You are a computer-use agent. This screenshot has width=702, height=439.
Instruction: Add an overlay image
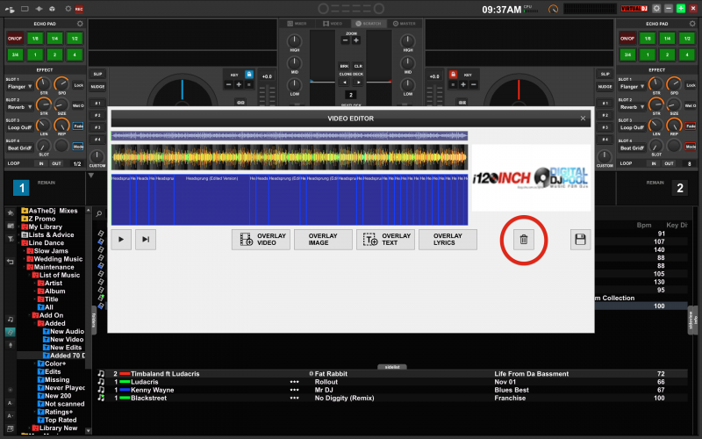323,239
